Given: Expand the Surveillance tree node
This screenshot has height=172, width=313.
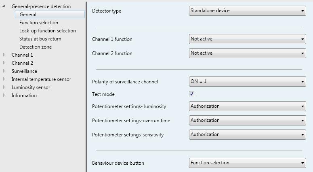Looking at the screenshot, I should tap(4, 71).
